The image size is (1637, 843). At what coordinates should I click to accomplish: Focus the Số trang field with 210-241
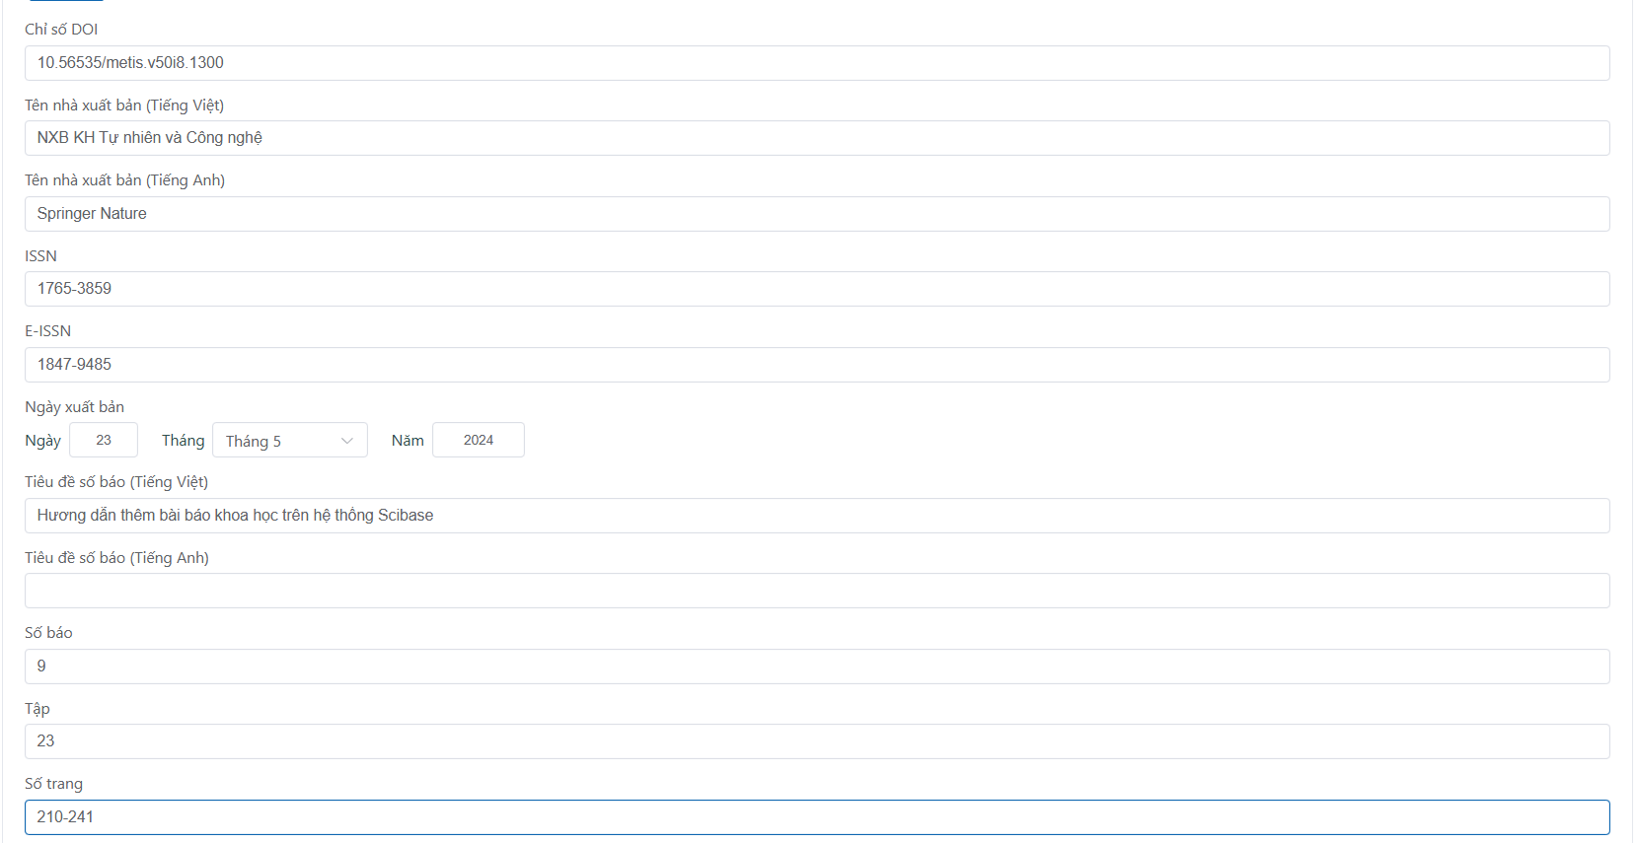[816, 817]
